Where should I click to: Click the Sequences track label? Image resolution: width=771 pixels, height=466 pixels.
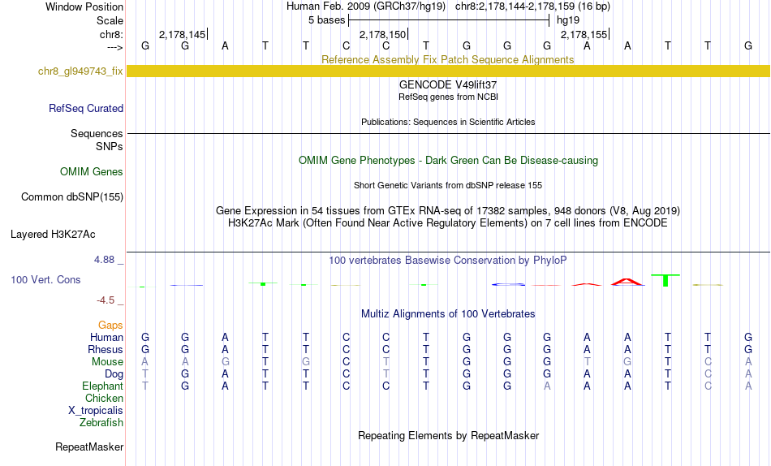coord(97,133)
